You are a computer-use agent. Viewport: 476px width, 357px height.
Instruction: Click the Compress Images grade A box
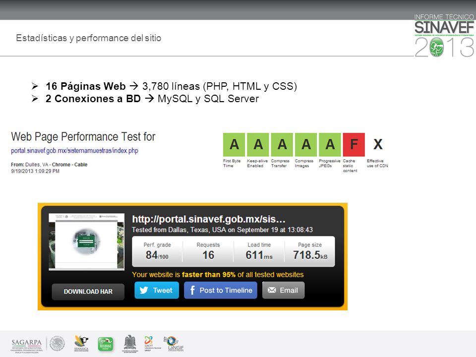point(306,144)
